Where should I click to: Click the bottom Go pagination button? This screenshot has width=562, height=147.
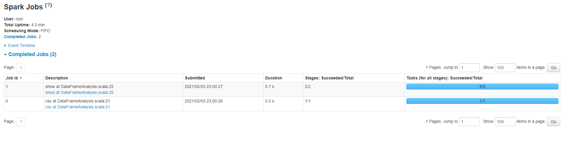point(553,122)
